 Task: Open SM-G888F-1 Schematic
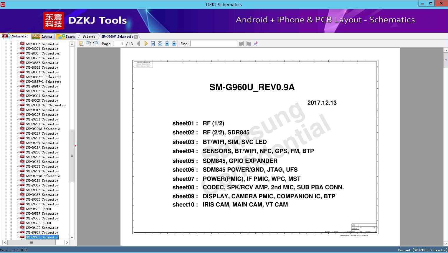pos(44,77)
